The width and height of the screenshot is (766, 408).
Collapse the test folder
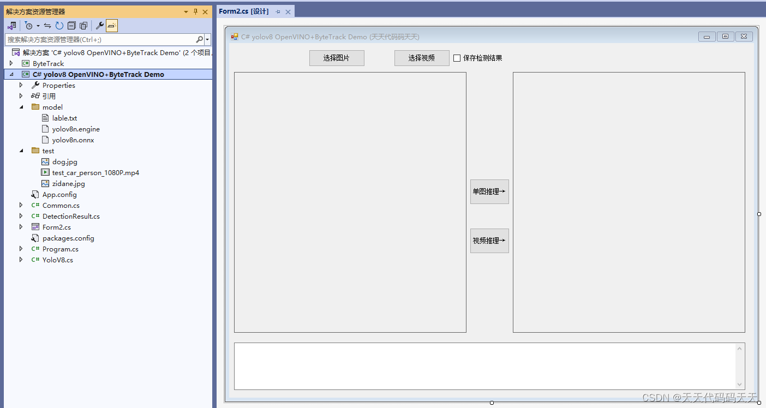click(21, 151)
